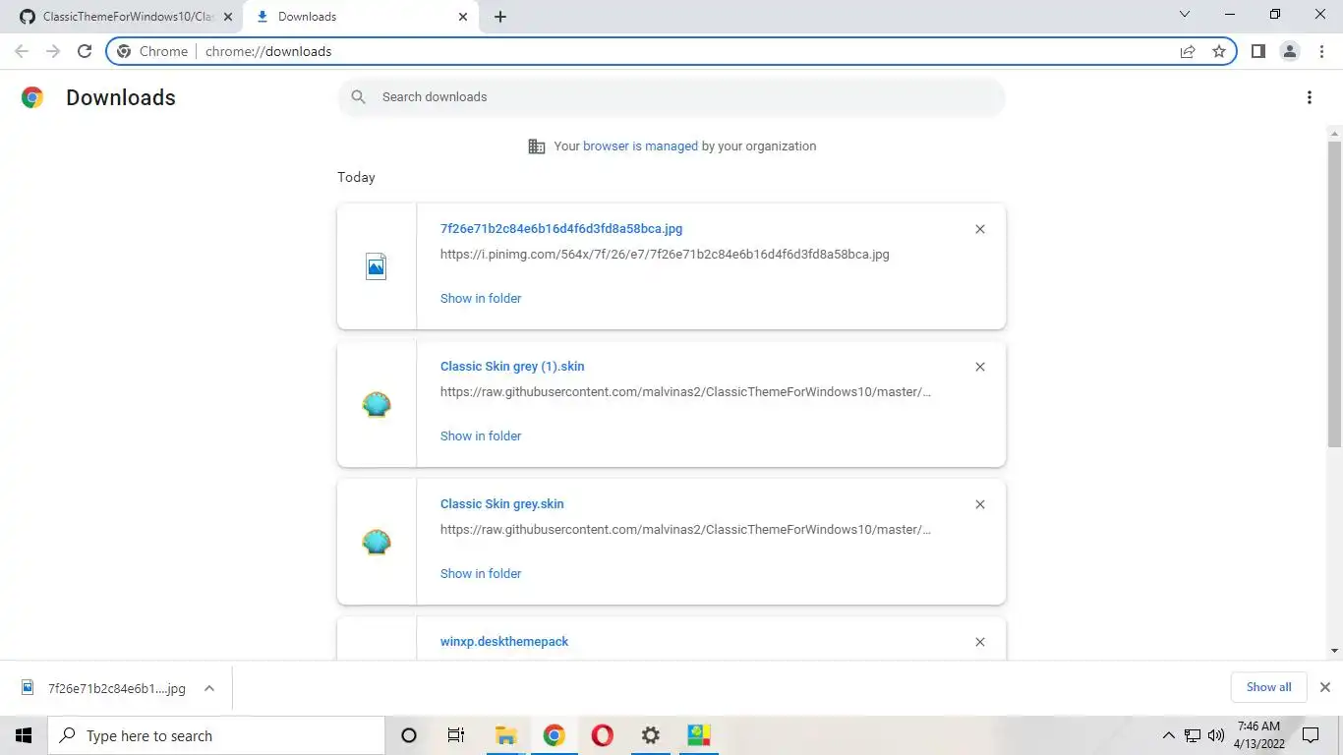Open the Chrome profile avatar
Image resolution: width=1343 pixels, height=755 pixels.
tap(1290, 51)
